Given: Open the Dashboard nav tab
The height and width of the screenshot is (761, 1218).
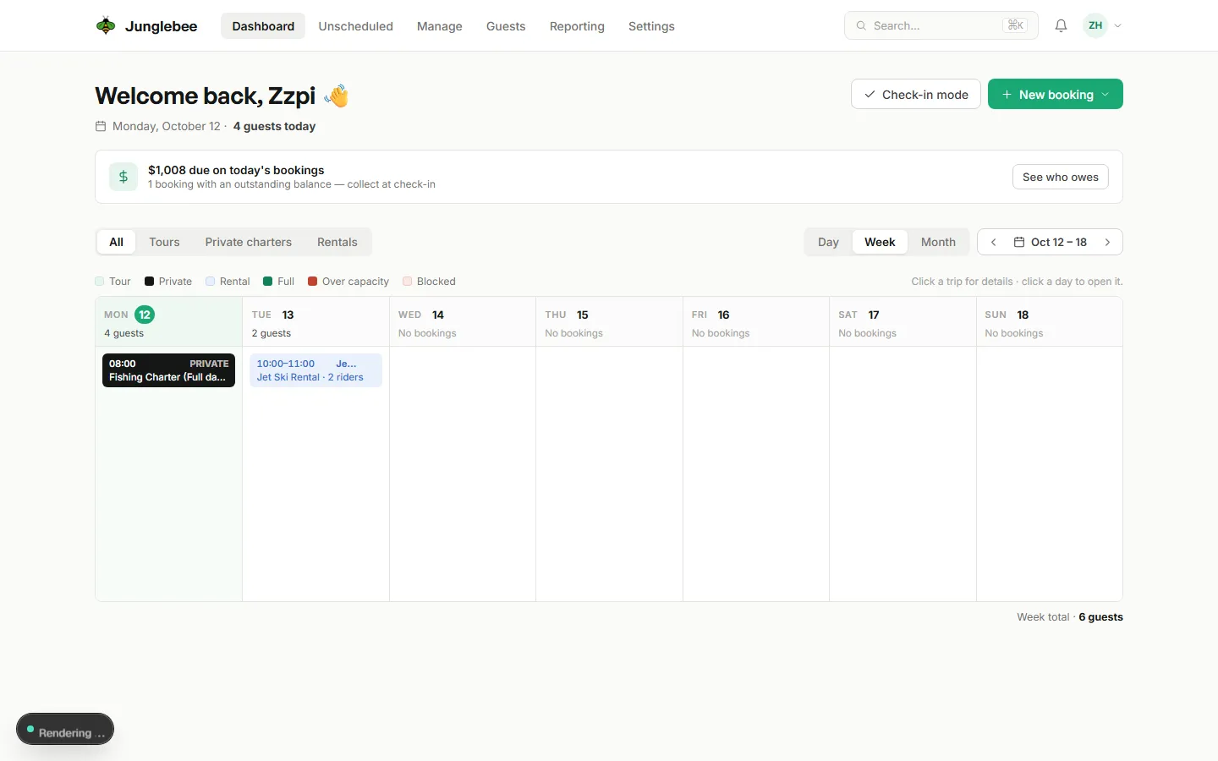Looking at the screenshot, I should [x=263, y=25].
